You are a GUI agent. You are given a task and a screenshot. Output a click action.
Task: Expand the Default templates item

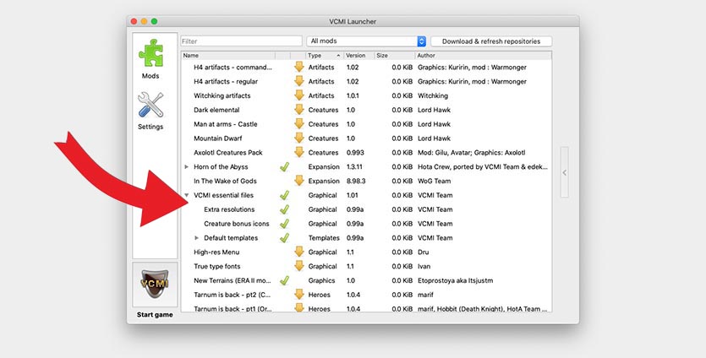coord(197,238)
